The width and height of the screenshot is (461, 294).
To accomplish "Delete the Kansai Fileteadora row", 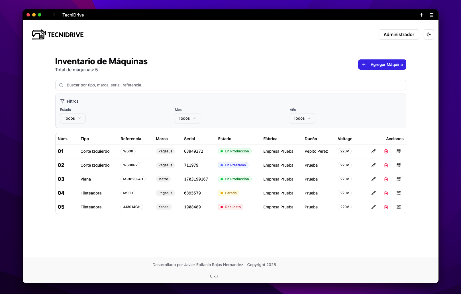I will [x=386, y=207].
